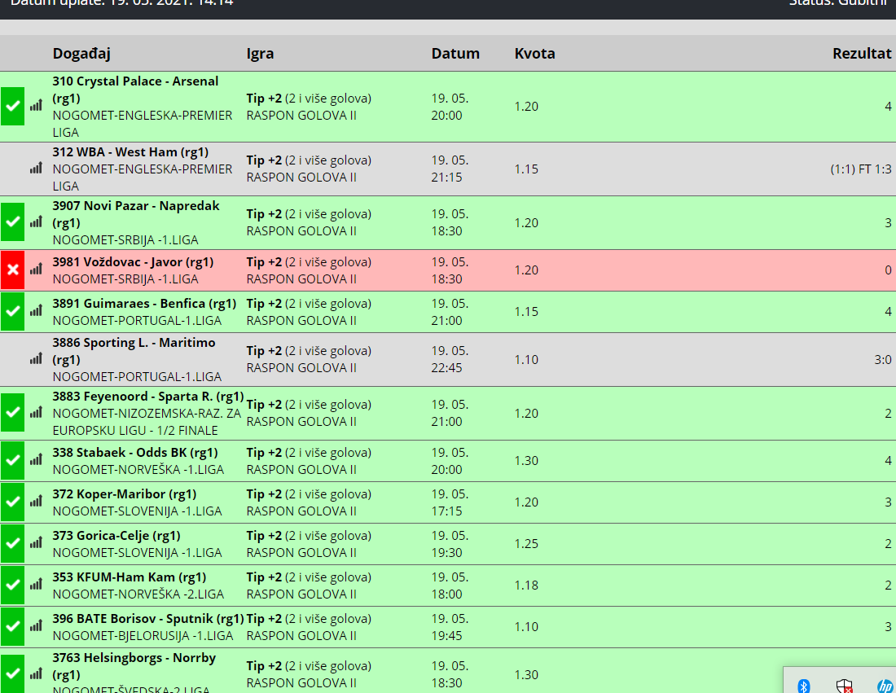Image resolution: width=896 pixels, height=693 pixels.
Task: Open statistics icon for Guimaraes - Benfica
Action: 36,311
